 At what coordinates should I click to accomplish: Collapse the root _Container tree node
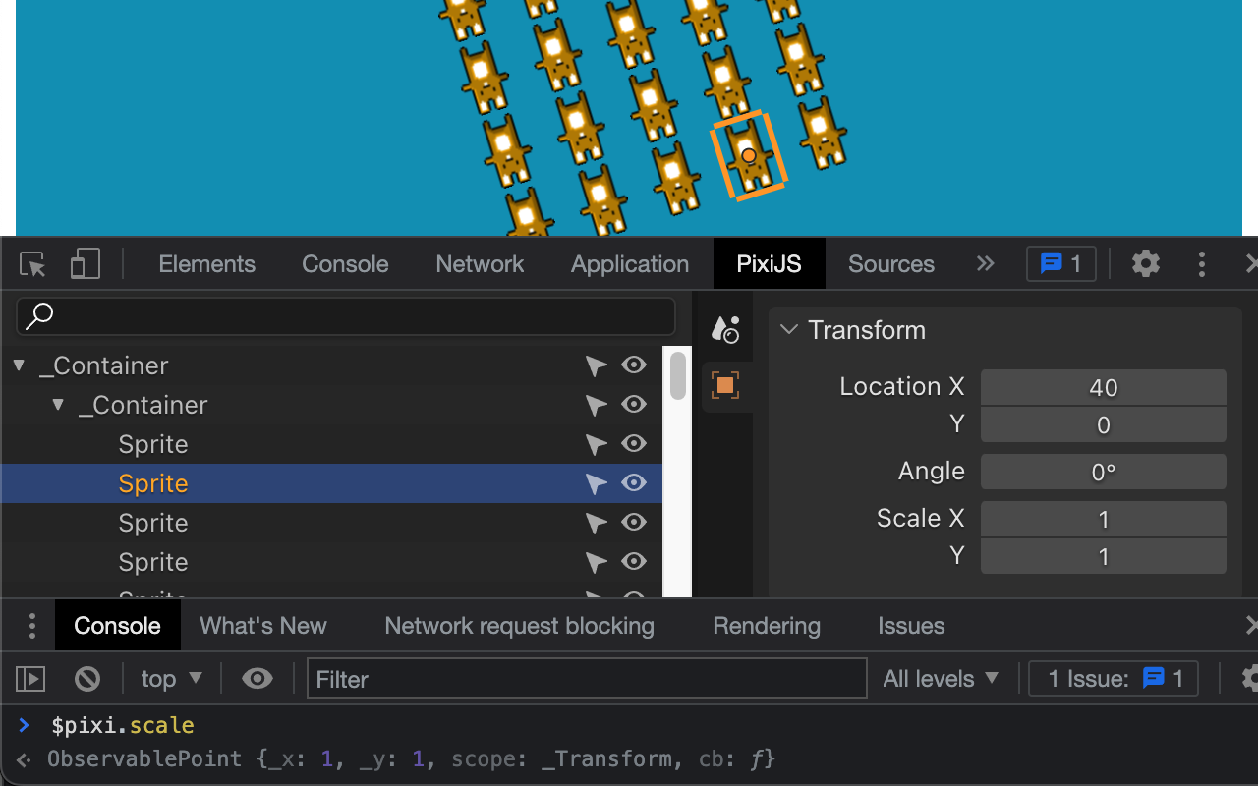coord(18,365)
